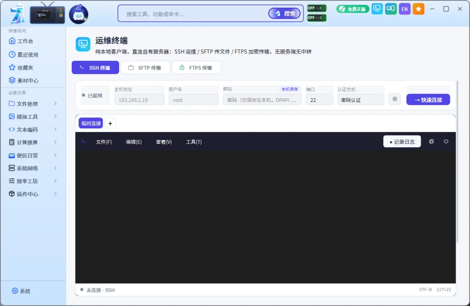470x306 pixels.
Task: Click the green devices icon in the title bar
Action: pos(391,9)
